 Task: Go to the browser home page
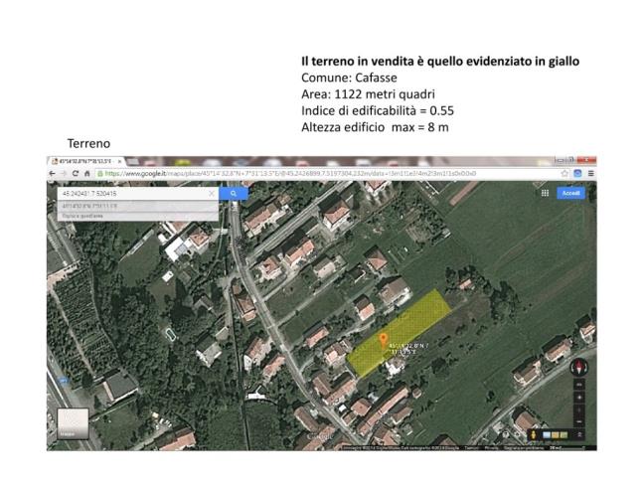[87, 174]
